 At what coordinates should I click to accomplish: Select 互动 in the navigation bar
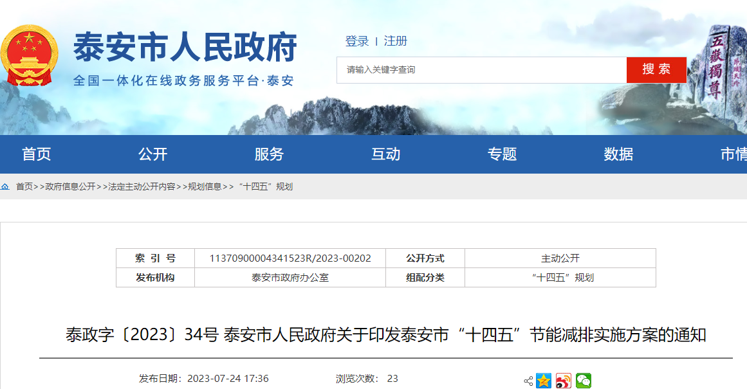(x=385, y=154)
